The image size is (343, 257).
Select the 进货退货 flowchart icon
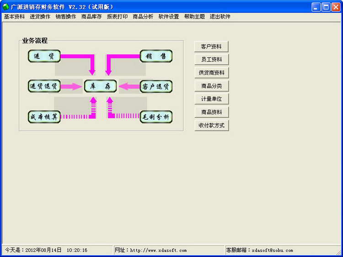pyautogui.click(x=44, y=86)
